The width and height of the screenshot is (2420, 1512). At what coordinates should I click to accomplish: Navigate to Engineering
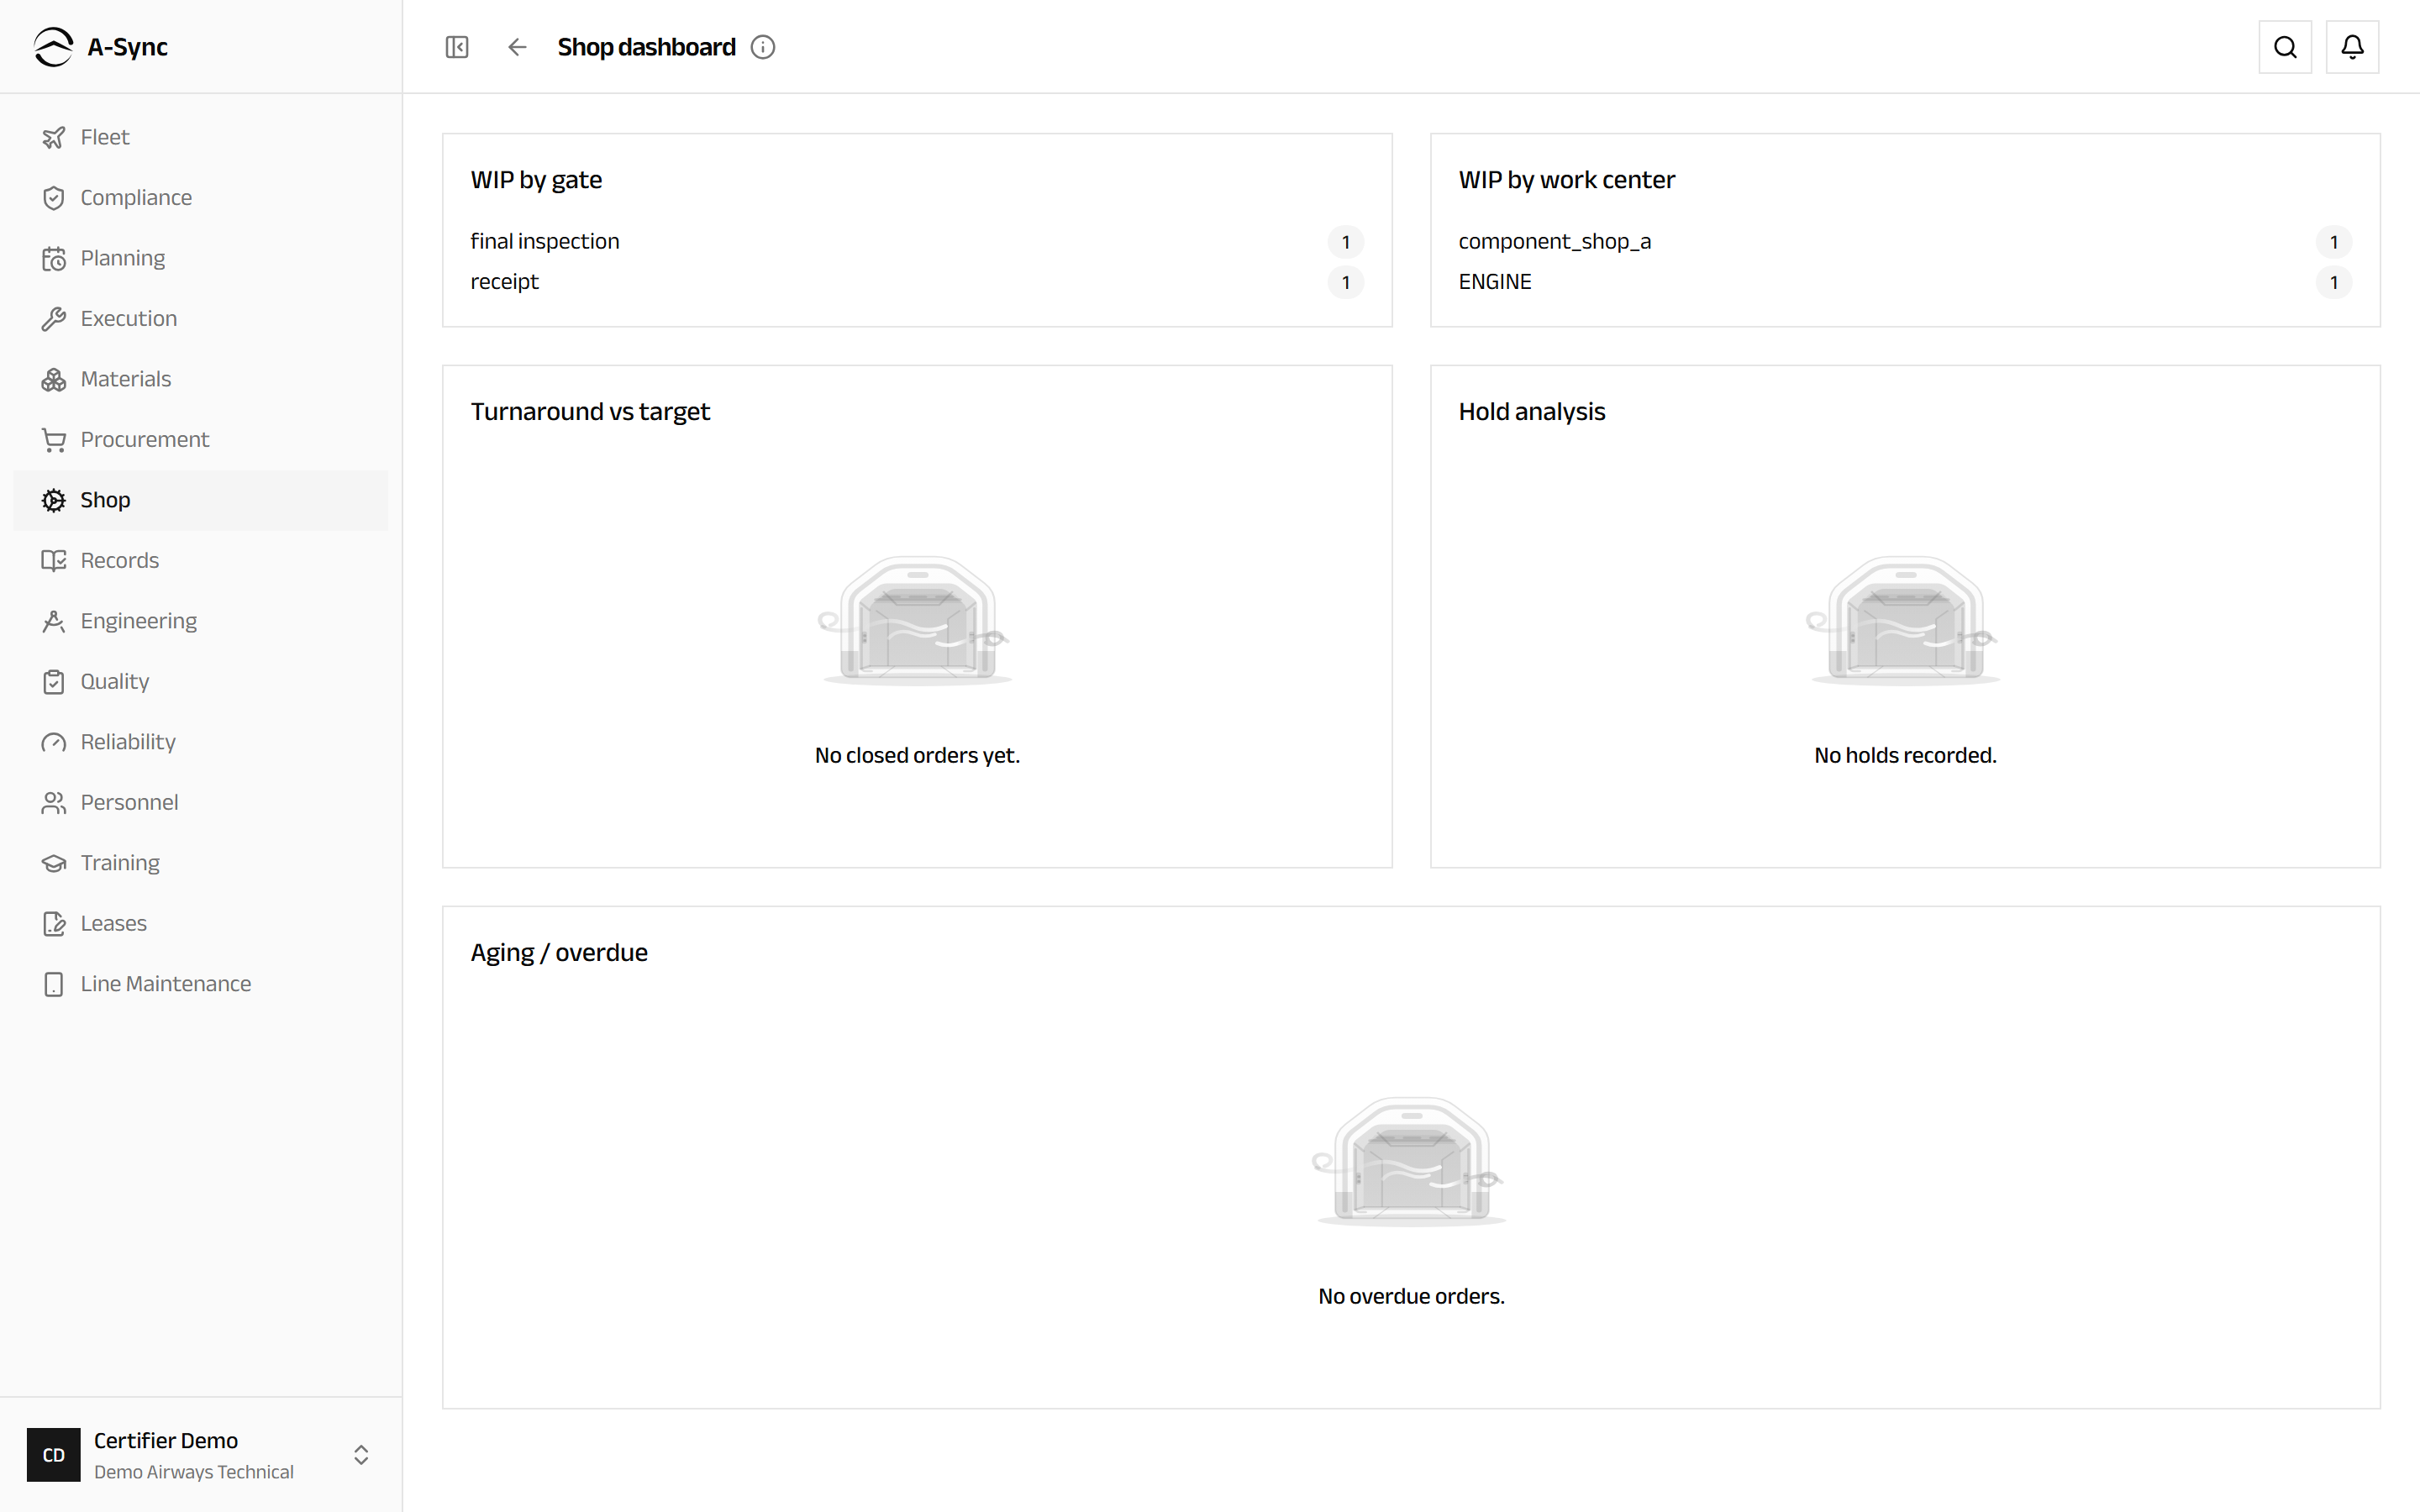[201, 621]
